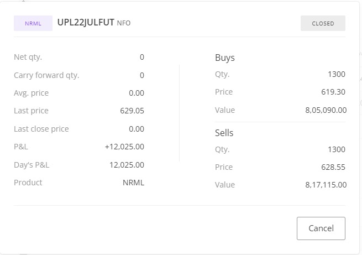Click the Buys value 8,05,090.00
This screenshot has width=362, height=255.
(x=326, y=110)
